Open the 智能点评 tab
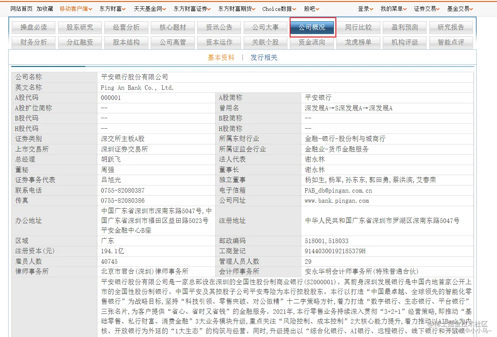 pos(451,42)
